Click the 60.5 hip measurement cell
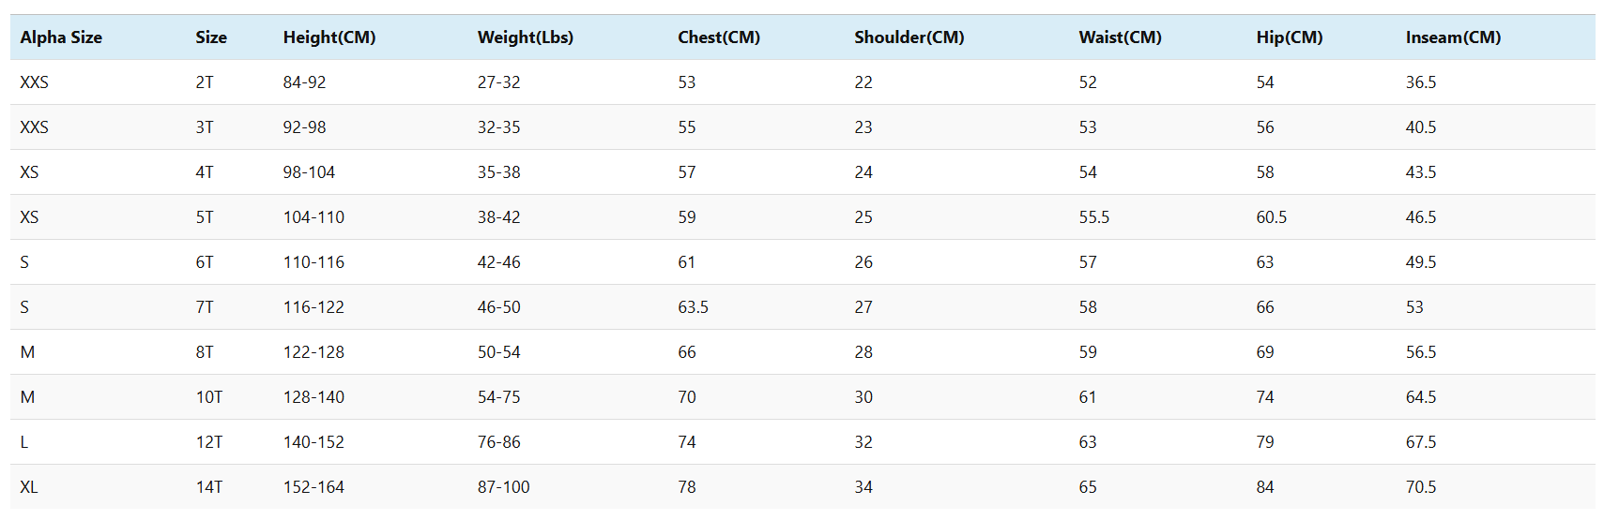 click(1272, 217)
